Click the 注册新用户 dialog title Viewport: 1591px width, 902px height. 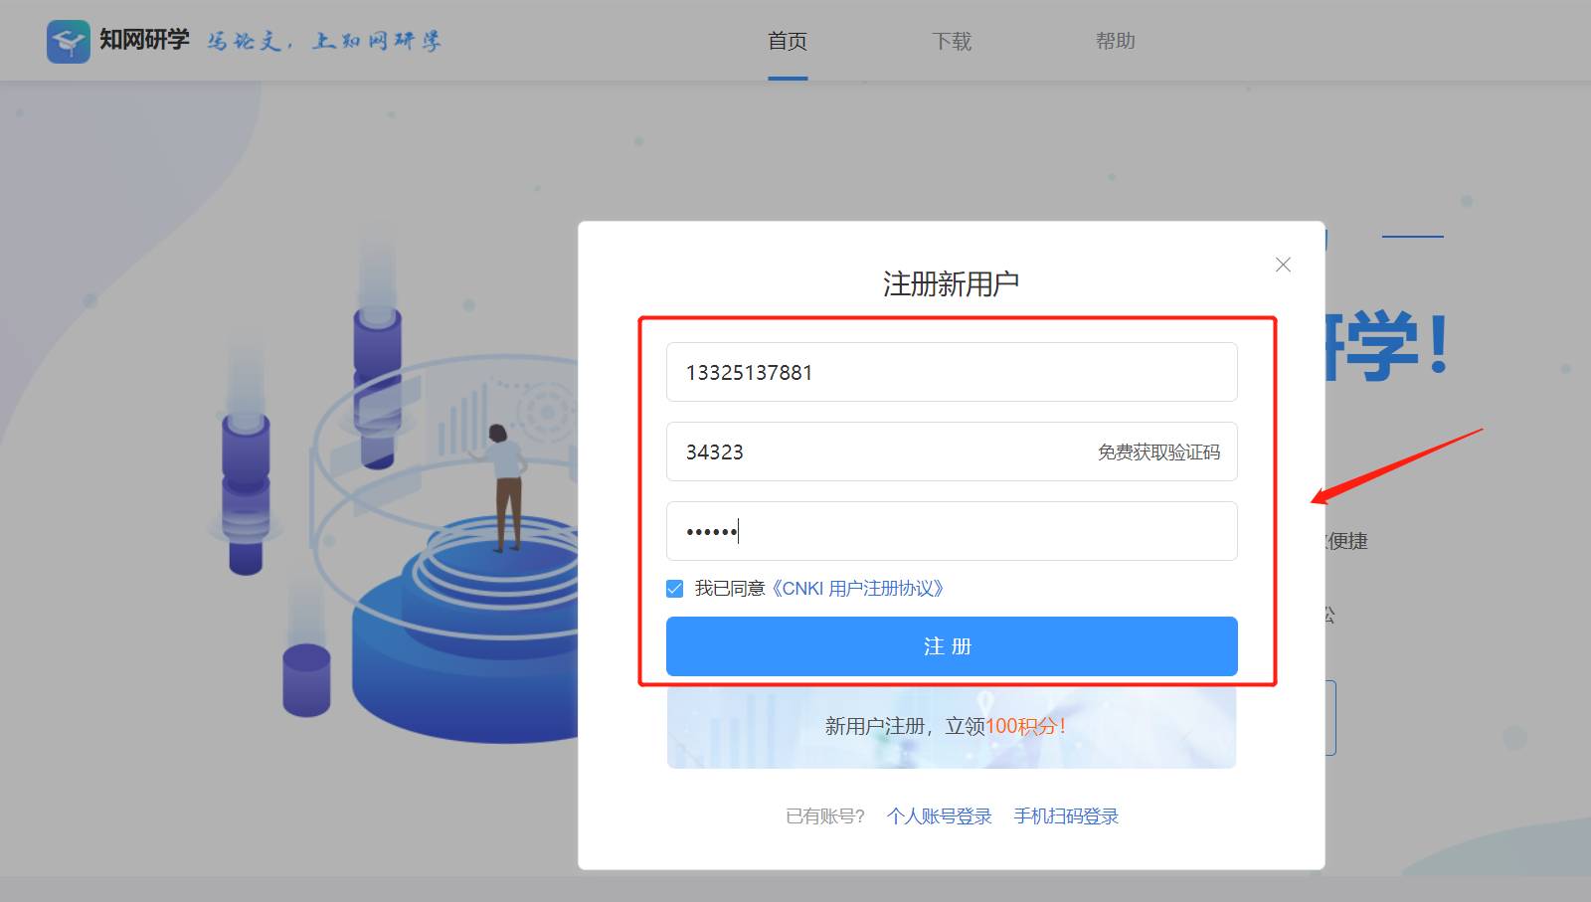click(950, 284)
